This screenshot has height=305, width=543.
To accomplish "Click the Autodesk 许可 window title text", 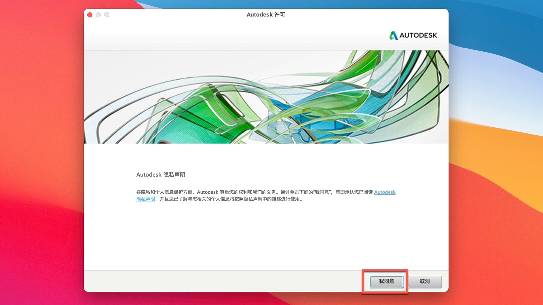I will (266, 15).
